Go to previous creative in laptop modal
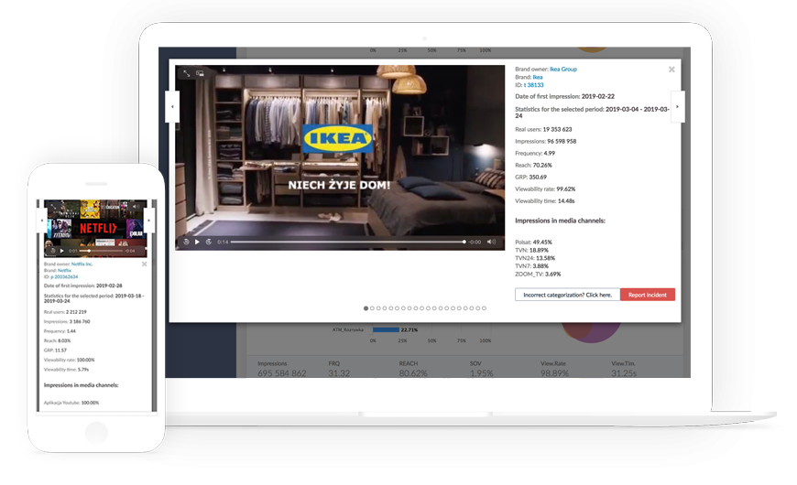The height and width of the screenshot is (485, 797). pos(172,107)
